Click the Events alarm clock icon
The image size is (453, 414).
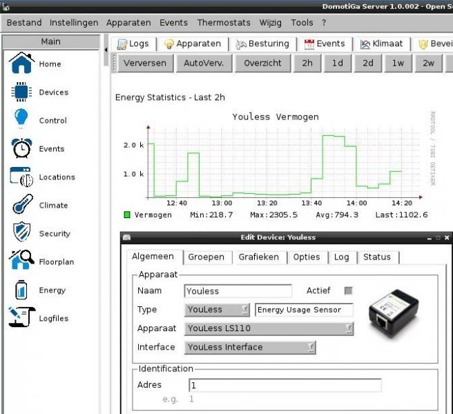(22, 148)
